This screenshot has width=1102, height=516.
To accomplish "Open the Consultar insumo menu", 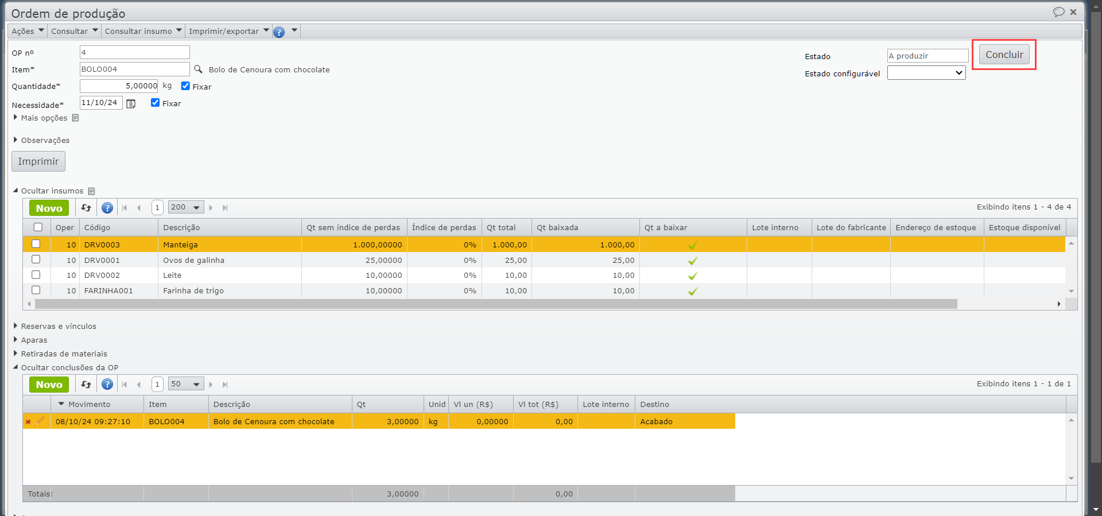I will coord(143,31).
